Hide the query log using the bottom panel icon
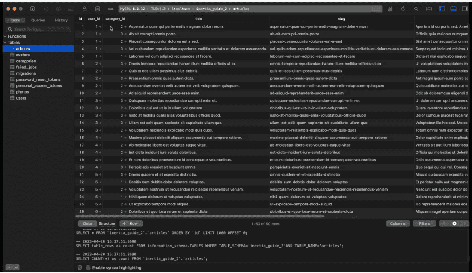472x273 pixels. [x=453, y=9]
